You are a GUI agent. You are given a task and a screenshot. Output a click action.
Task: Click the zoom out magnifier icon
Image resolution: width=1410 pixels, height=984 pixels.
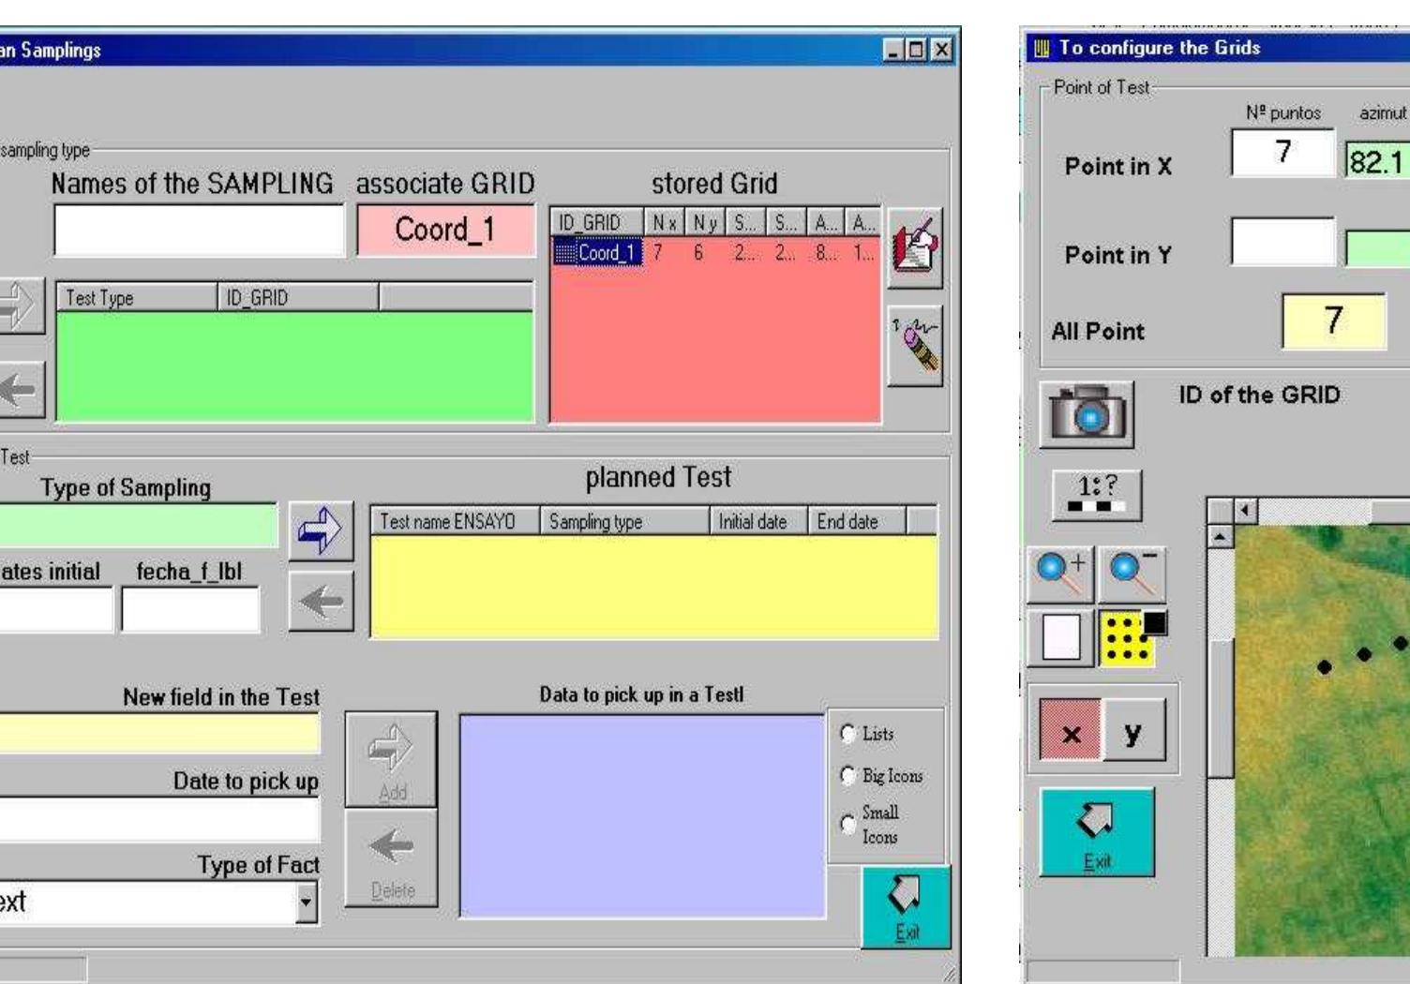point(1132,574)
